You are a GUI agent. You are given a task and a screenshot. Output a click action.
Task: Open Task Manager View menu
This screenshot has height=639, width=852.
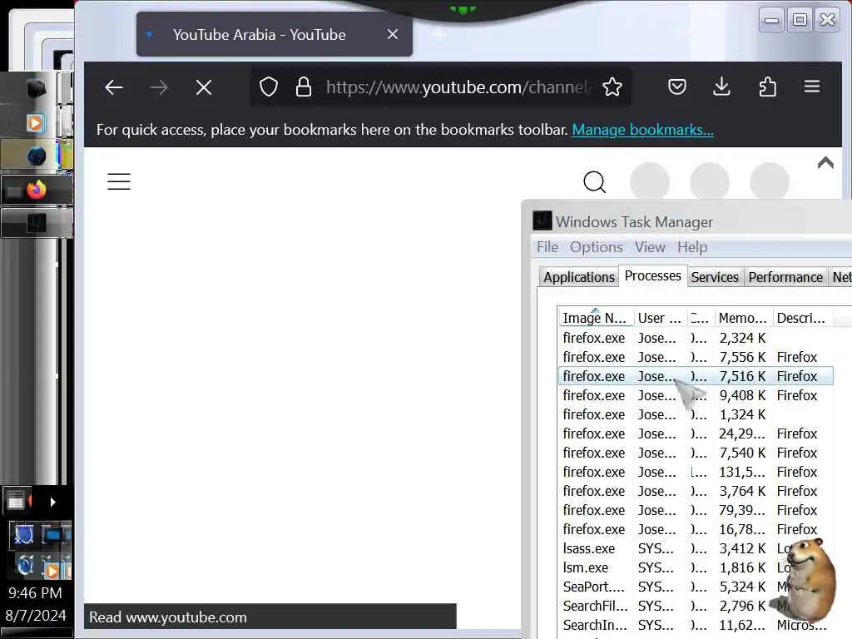[650, 247]
